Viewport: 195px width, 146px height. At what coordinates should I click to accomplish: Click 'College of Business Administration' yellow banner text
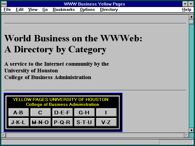[x=62, y=104]
